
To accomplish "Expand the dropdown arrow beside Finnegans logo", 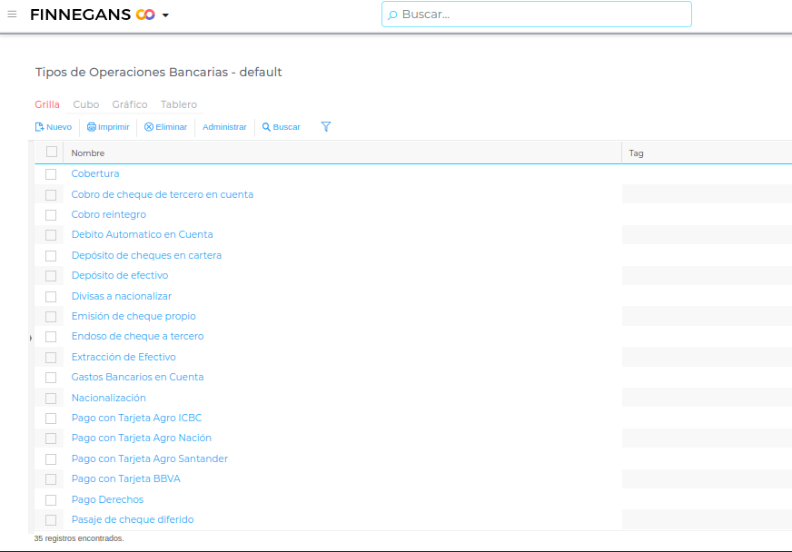I will point(165,15).
